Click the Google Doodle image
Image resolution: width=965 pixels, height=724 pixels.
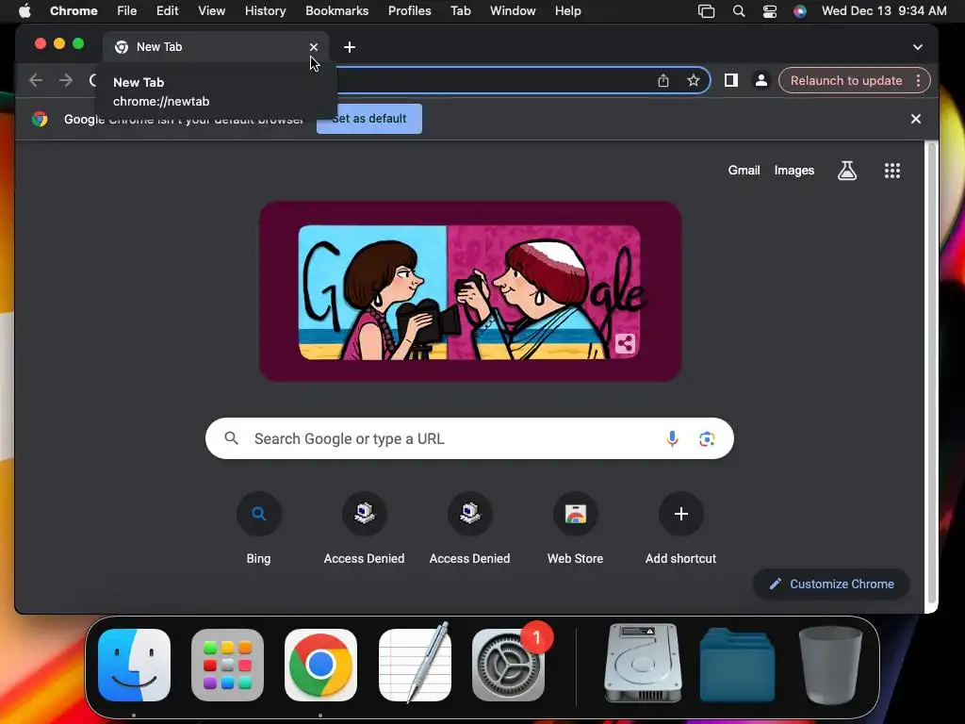click(x=470, y=291)
